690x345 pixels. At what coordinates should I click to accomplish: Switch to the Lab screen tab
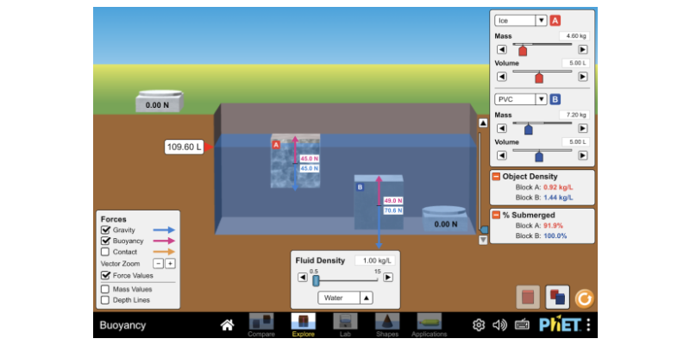[x=345, y=324]
